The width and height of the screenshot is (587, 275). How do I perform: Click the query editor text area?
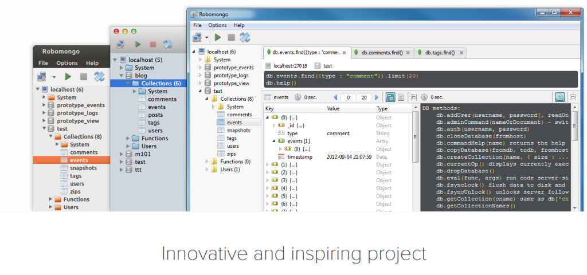coord(420,80)
